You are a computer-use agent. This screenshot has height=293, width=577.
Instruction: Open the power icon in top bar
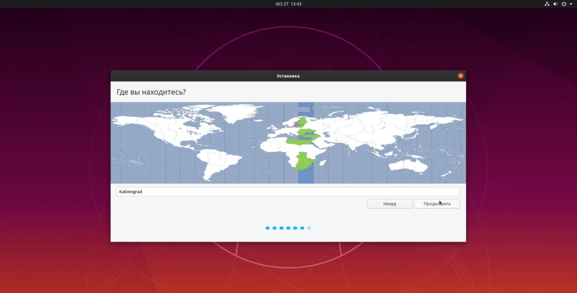(x=563, y=4)
